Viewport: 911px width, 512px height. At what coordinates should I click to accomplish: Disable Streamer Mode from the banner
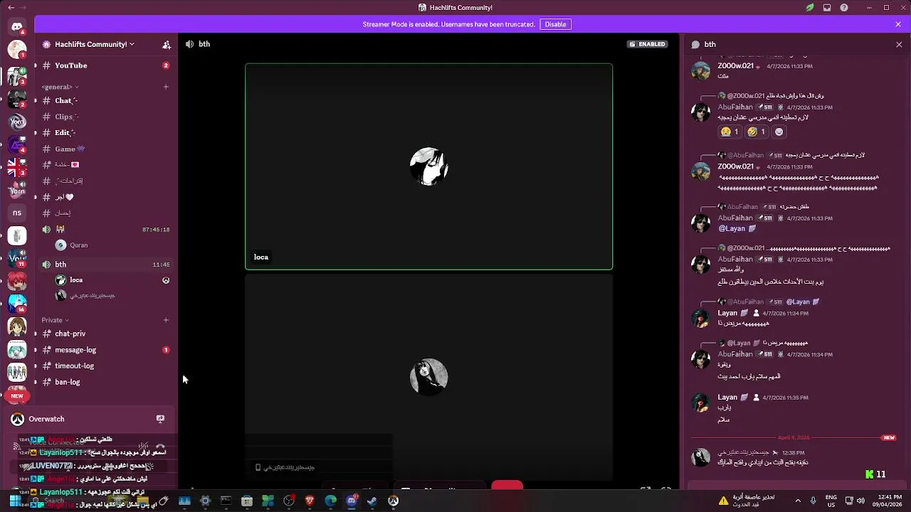click(x=555, y=24)
